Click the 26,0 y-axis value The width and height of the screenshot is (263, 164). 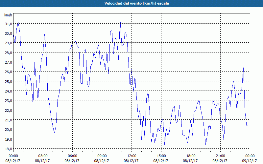9,72
